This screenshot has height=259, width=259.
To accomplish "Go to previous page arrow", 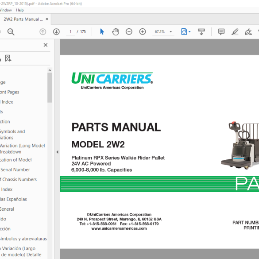I will point(43,32).
